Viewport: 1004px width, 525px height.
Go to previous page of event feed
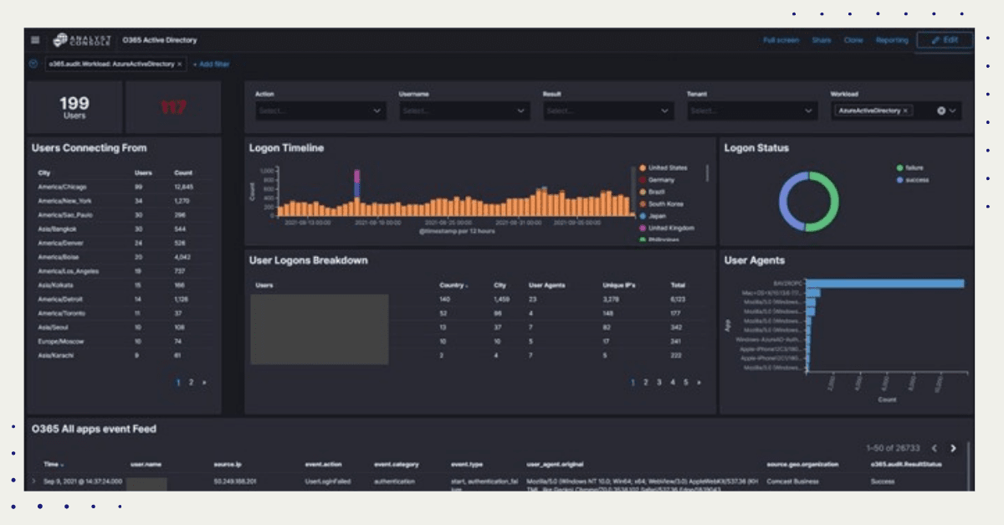(x=935, y=448)
